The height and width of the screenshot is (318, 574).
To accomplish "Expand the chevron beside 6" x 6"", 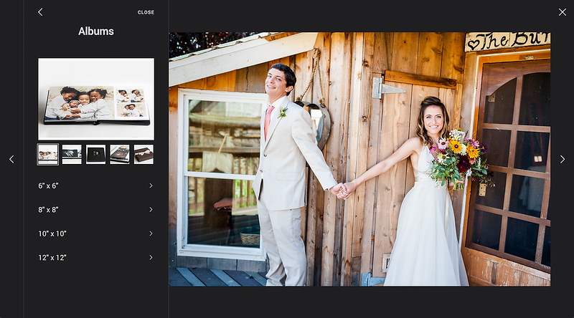I will point(151,186).
